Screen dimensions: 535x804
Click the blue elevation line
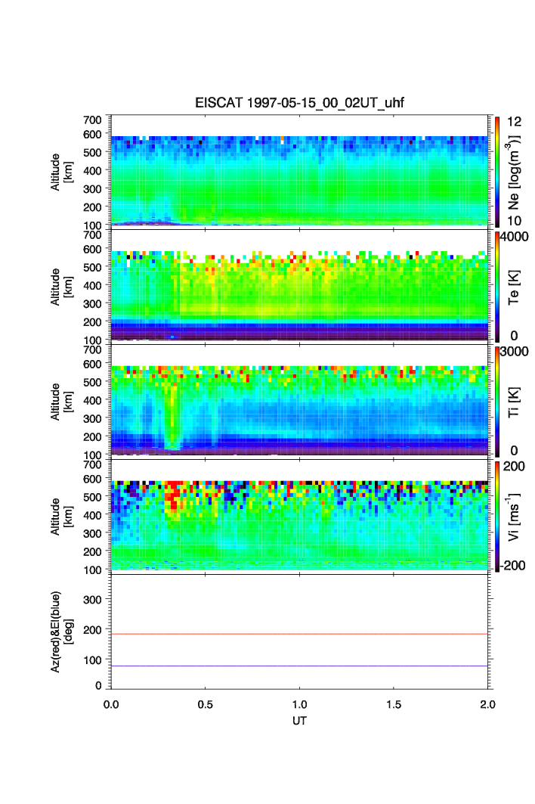tap(299, 666)
